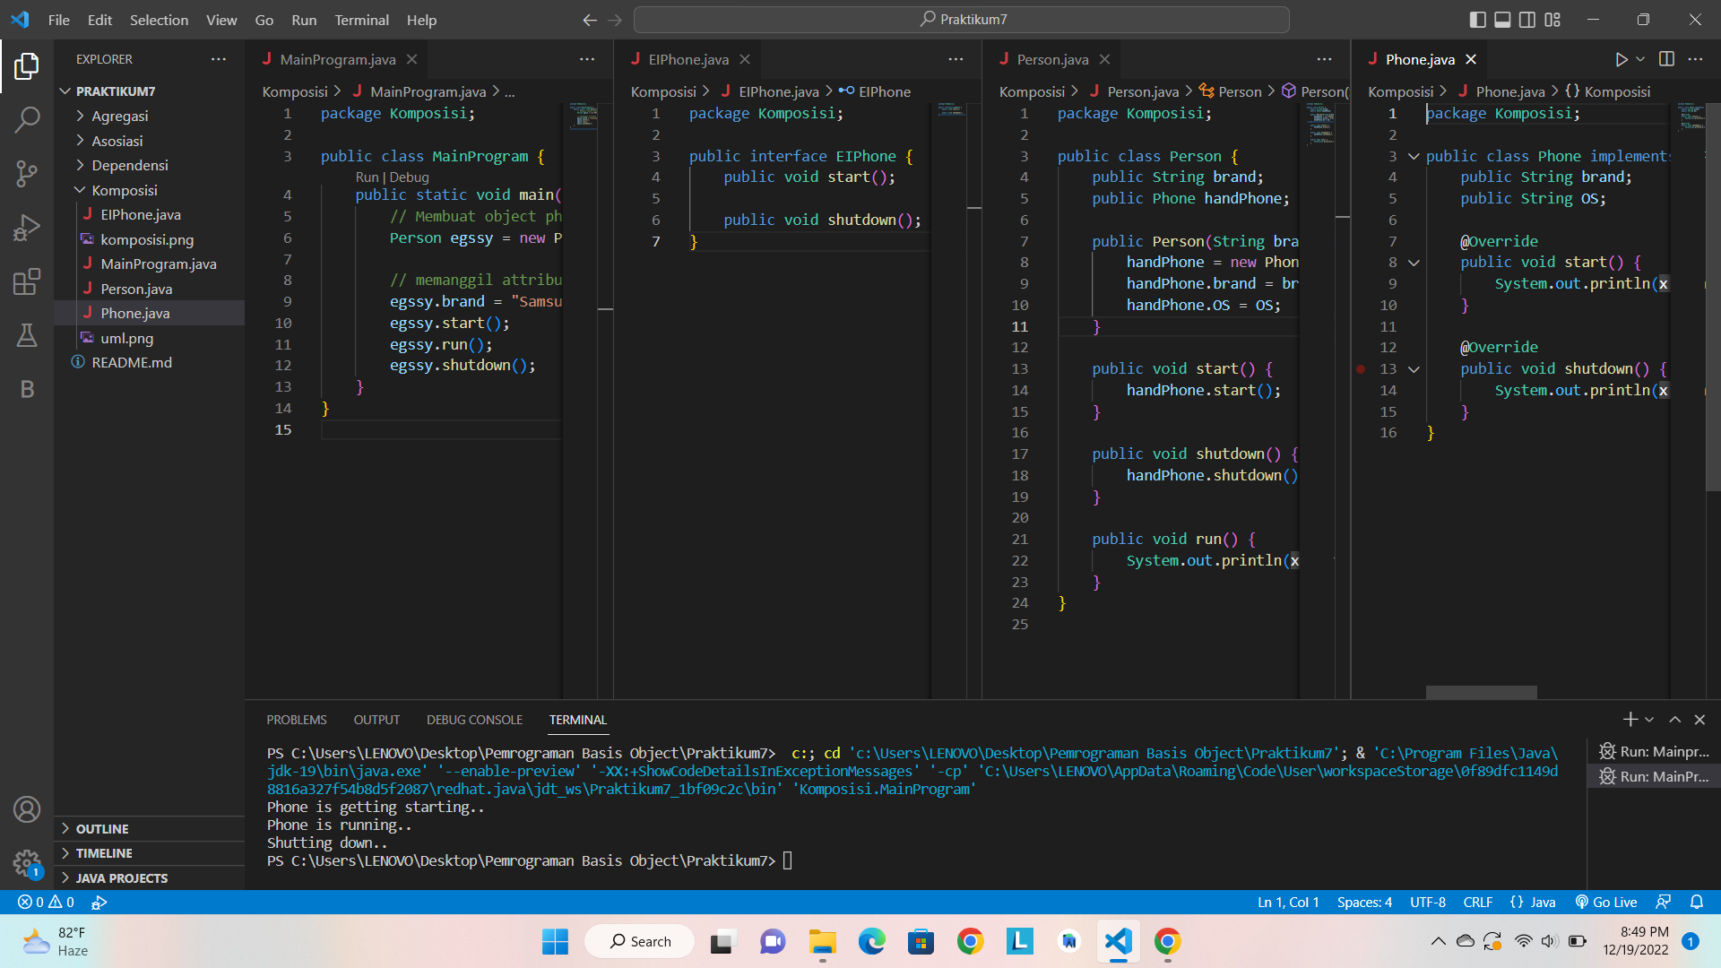Click the Praktikum7 command center search bar

(x=964, y=19)
